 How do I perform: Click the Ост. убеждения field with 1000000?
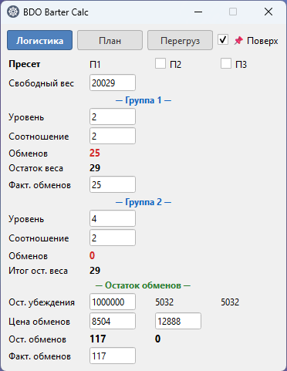coord(113,302)
